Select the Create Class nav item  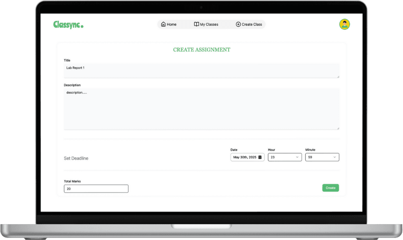[x=249, y=24]
